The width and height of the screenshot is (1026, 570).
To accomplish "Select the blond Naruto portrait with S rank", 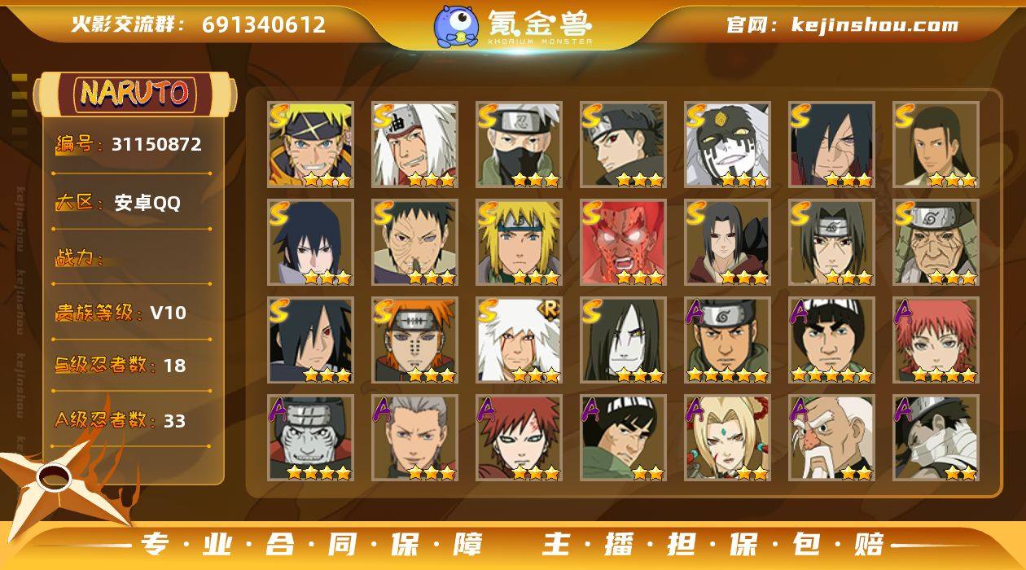I will tap(310, 144).
